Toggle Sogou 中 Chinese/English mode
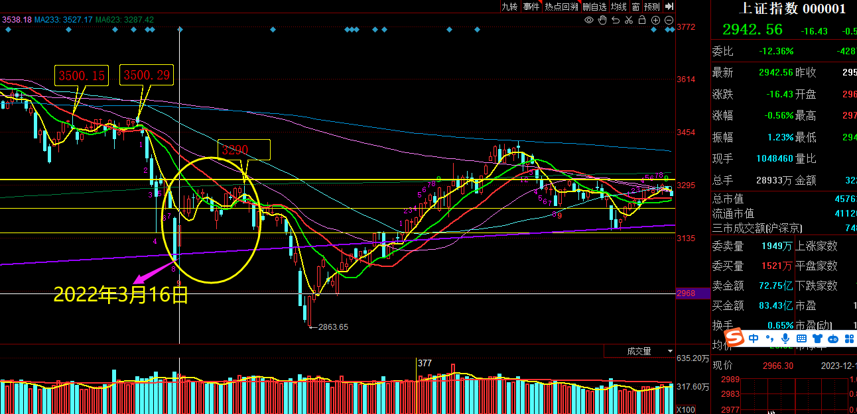 pos(754,338)
